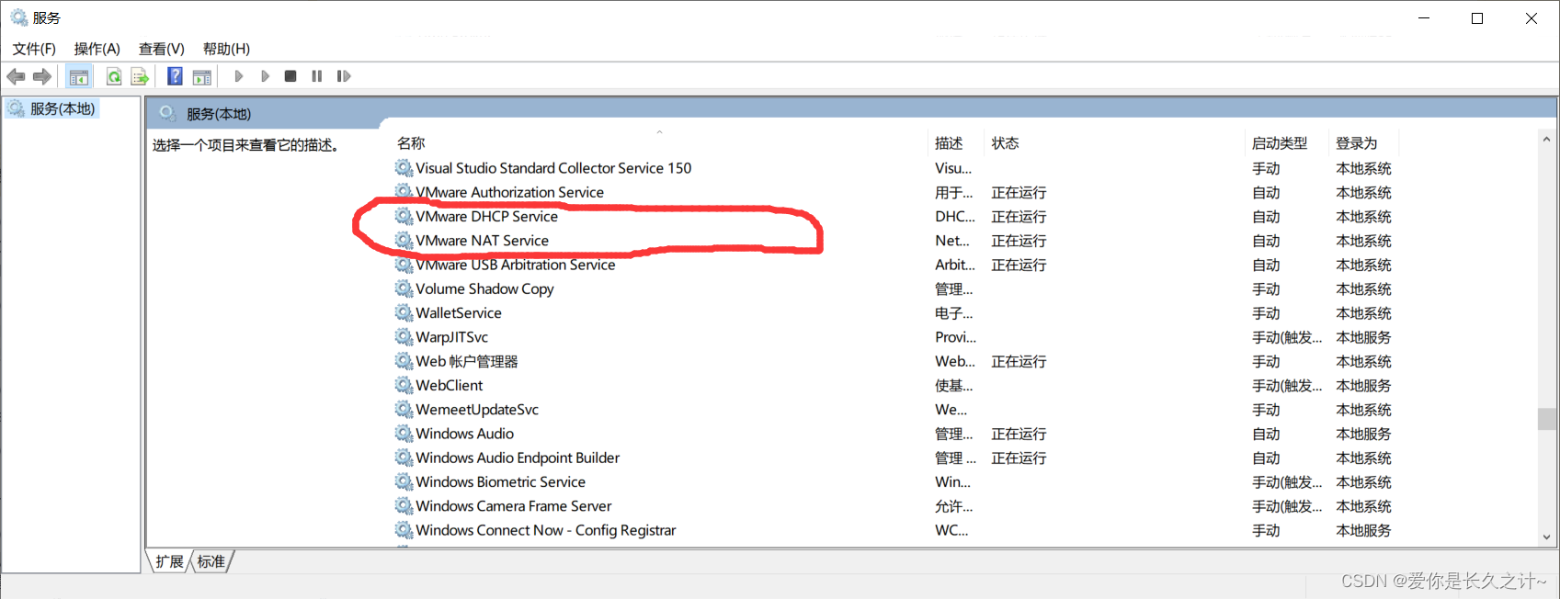This screenshot has width=1560, height=599.
Task: Click the Forward arrow toolbar icon
Action: tap(42, 76)
